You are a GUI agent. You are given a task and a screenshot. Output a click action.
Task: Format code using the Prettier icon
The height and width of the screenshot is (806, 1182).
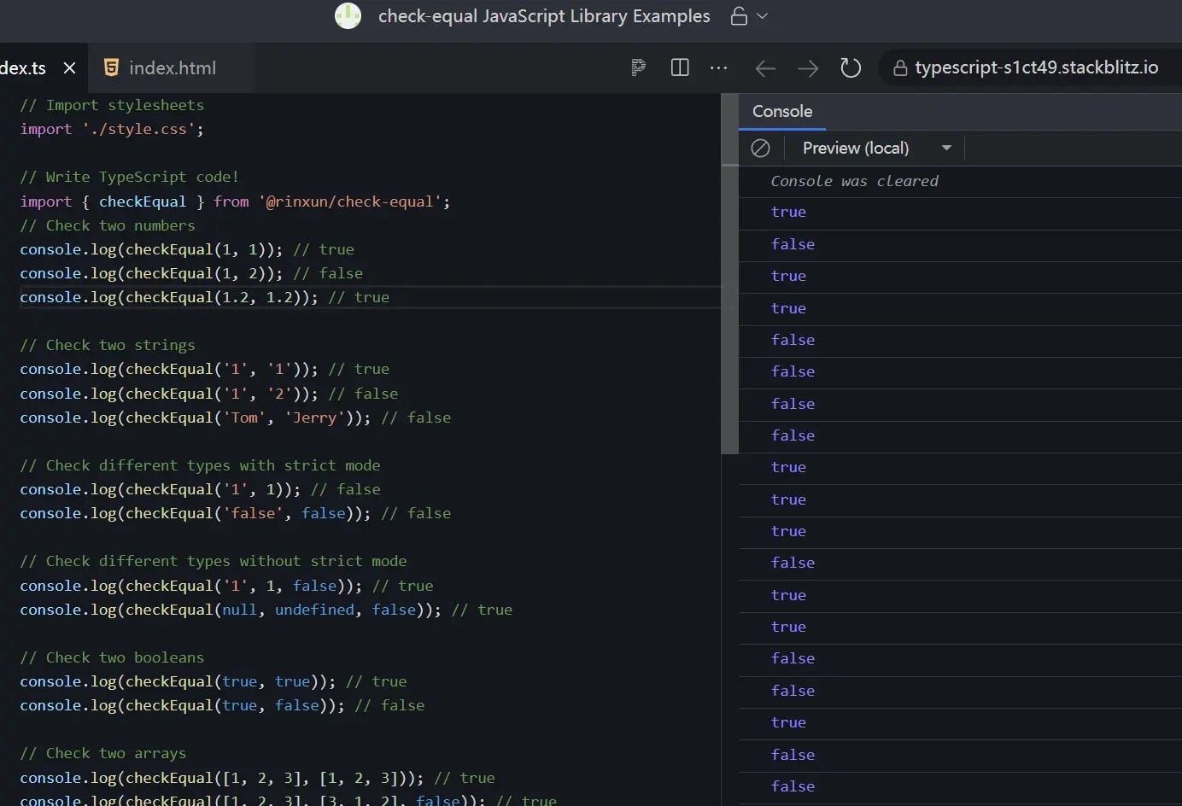[x=637, y=67]
